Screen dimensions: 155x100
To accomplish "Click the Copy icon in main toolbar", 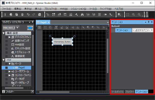I will (11, 15).
